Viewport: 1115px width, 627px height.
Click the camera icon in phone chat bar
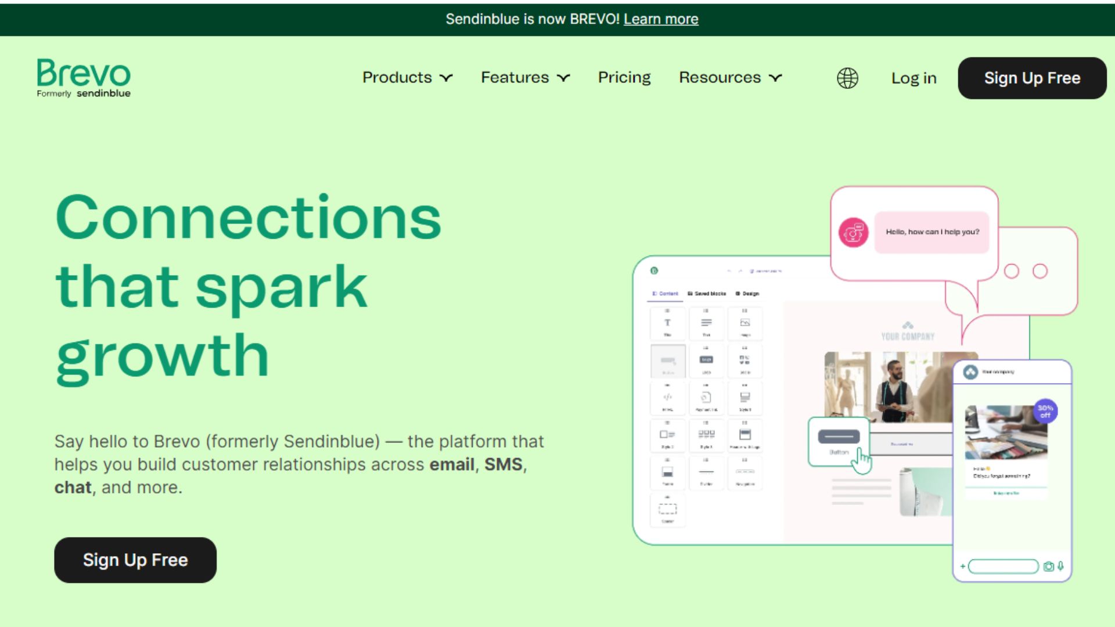click(1048, 567)
